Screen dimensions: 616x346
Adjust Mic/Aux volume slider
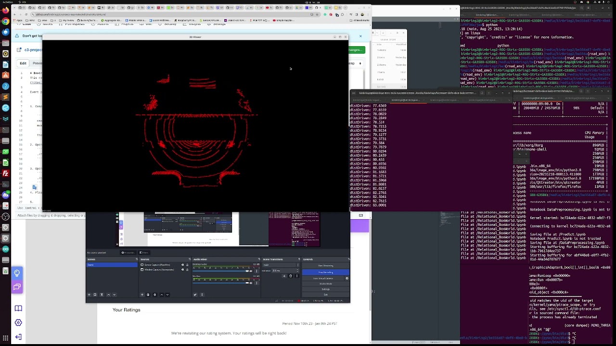(220, 283)
